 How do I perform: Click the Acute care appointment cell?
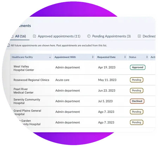pos(62,80)
